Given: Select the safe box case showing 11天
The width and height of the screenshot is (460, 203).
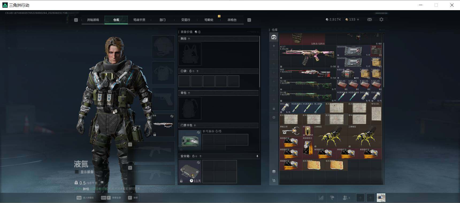Looking at the screenshot, I should pos(190,172).
